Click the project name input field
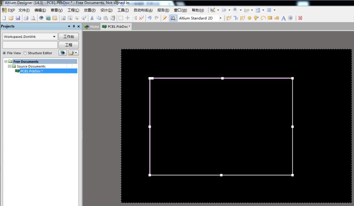Screen dimensions: 354x206 [30, 45]
